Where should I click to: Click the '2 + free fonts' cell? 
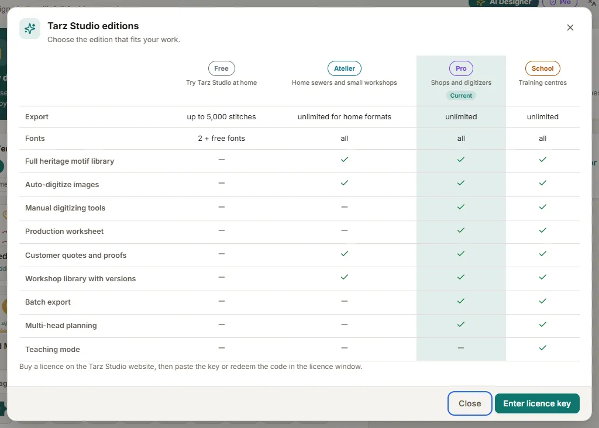[x=221, y=138]
